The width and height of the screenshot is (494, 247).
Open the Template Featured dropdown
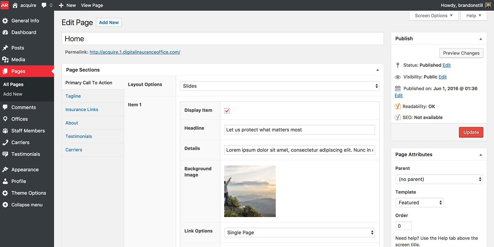tap(419, 203)
